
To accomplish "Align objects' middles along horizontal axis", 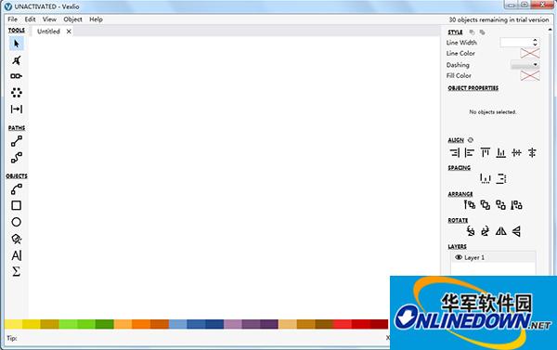I will pyautogui.click(x=516, y=153).
